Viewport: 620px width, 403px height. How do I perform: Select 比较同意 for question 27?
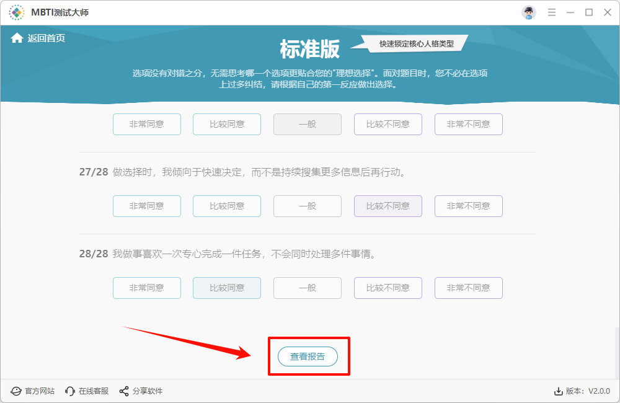click(226, 206)
